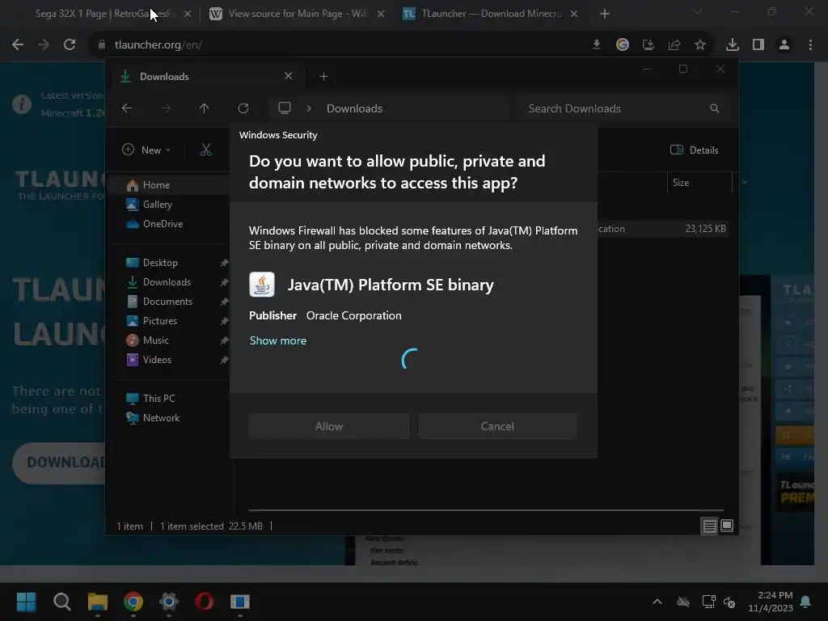
Task: Open Opera from the taskbar
Action: 205,602
